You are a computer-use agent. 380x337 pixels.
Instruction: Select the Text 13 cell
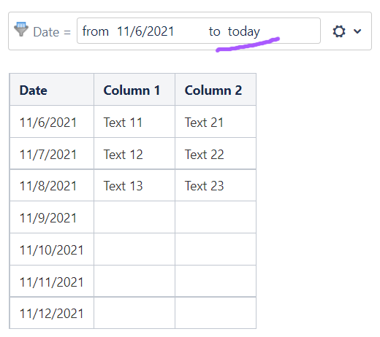click(x=134, y=185)
